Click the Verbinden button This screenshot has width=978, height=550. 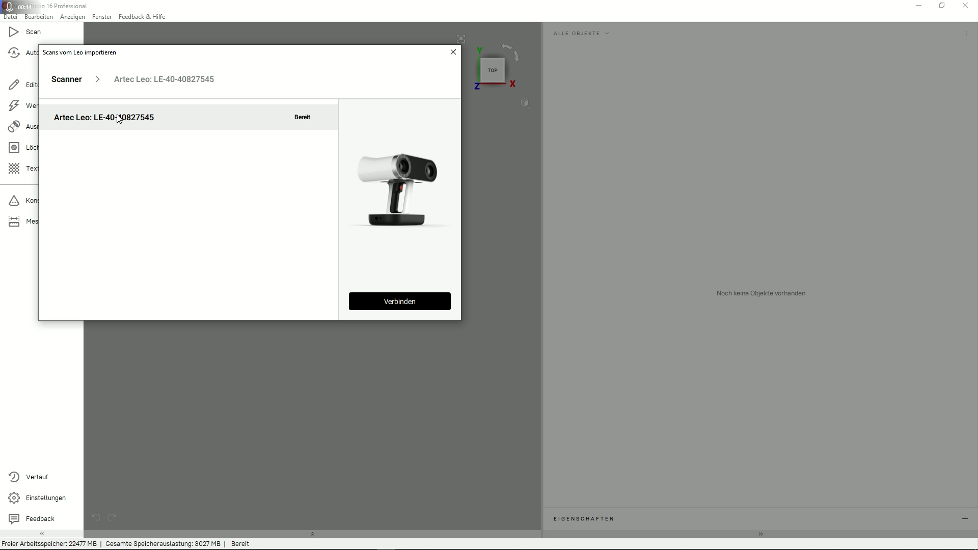[400, 301]
